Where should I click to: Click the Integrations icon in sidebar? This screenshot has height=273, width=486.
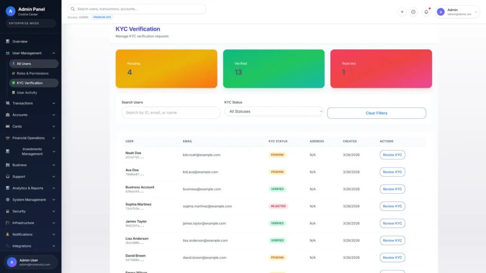click(8, 246)
